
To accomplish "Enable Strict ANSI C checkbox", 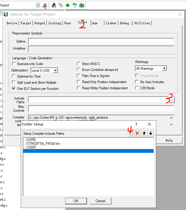I will [x=79, y=64].
